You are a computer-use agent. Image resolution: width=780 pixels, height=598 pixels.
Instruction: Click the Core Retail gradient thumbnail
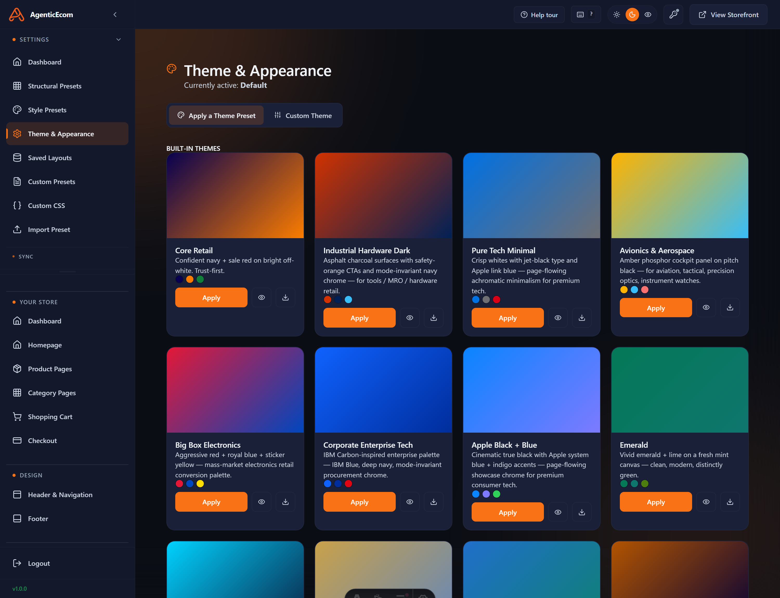click(x=235, y=196)
